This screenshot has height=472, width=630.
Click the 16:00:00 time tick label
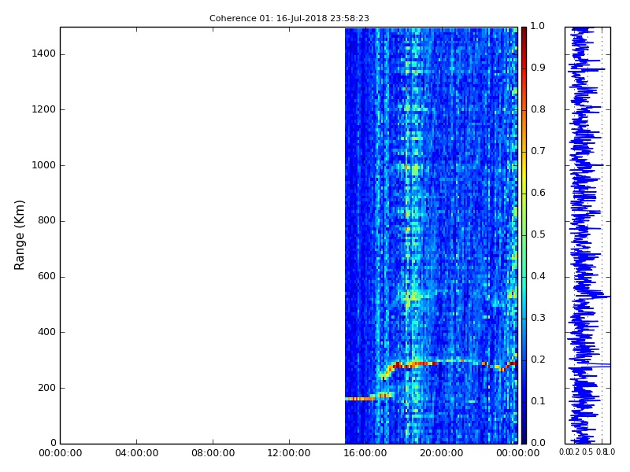365,453
